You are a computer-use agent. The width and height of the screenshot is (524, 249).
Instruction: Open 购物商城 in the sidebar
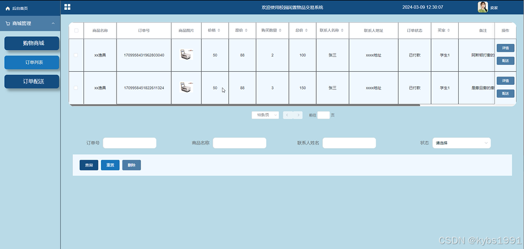pos(32,43)
